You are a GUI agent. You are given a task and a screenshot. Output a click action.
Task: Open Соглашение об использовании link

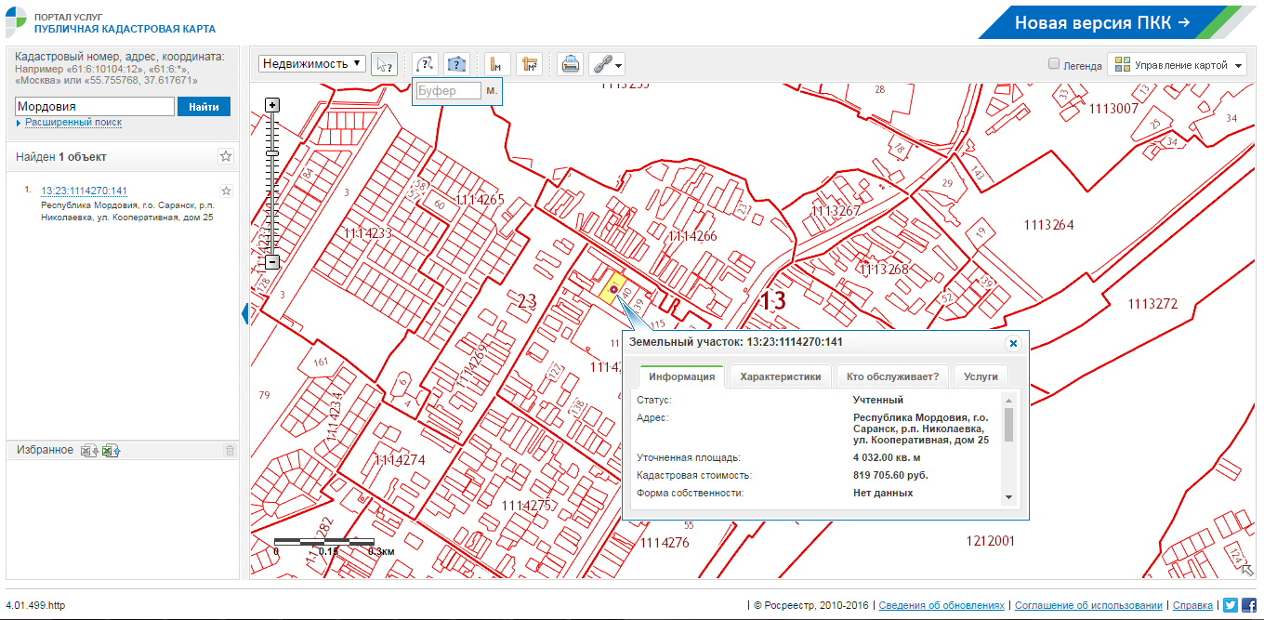click(1088, 605)
